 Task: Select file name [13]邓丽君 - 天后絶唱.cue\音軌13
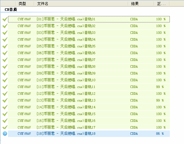click(66, 101)
